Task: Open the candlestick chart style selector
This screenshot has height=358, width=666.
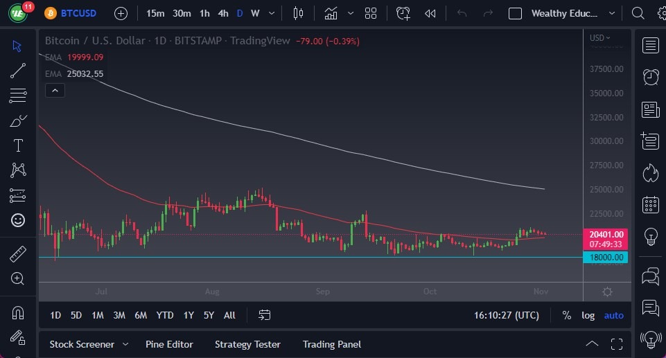Action: click(298, 14)
